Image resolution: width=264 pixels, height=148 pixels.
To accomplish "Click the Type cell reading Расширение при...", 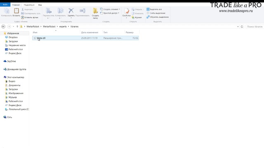I will (x=113, y=38).
